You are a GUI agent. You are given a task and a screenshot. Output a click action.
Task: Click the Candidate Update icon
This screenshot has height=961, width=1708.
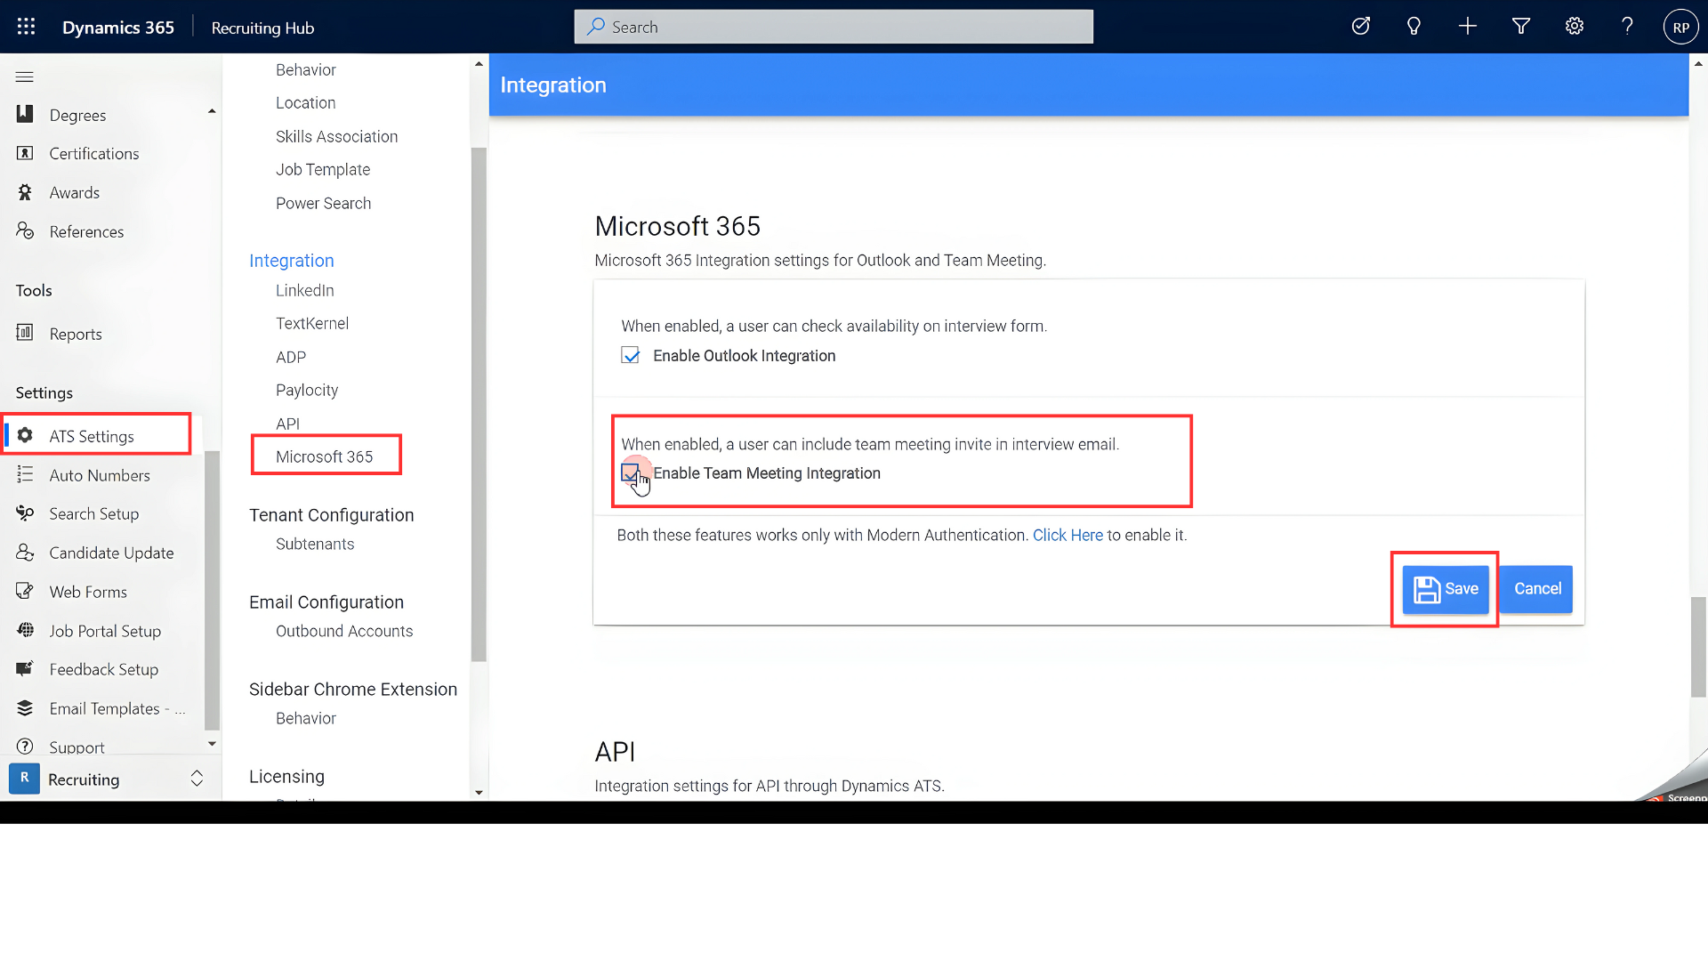pos(25,553)
